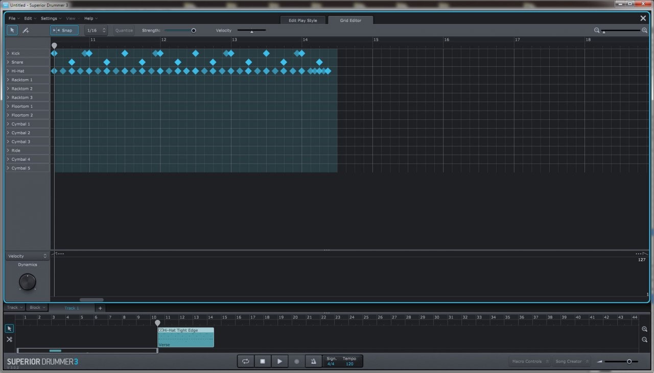The height and width of the screenshot is (373, 654).
Task: Adjust the Velocity slider in toolbar
Action: coord(251,31)
